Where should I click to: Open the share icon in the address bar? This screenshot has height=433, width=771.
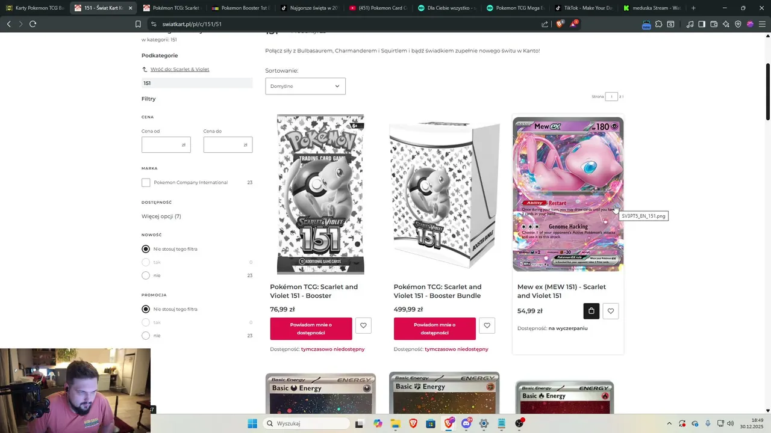[545, 24]
